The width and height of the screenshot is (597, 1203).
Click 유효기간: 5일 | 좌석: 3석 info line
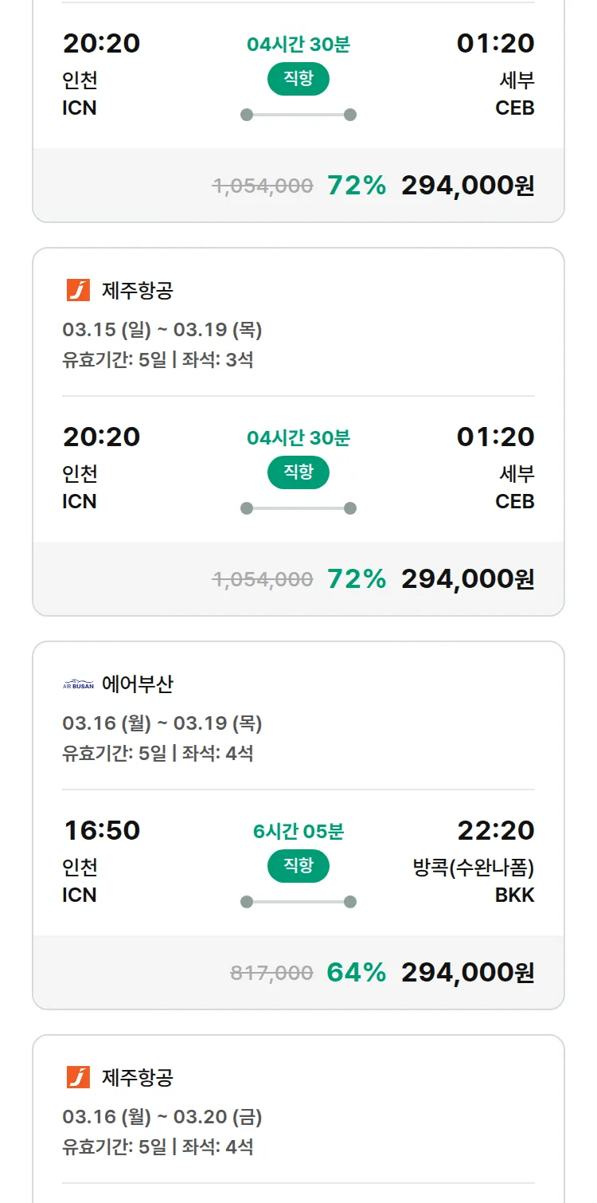point(158,360)
